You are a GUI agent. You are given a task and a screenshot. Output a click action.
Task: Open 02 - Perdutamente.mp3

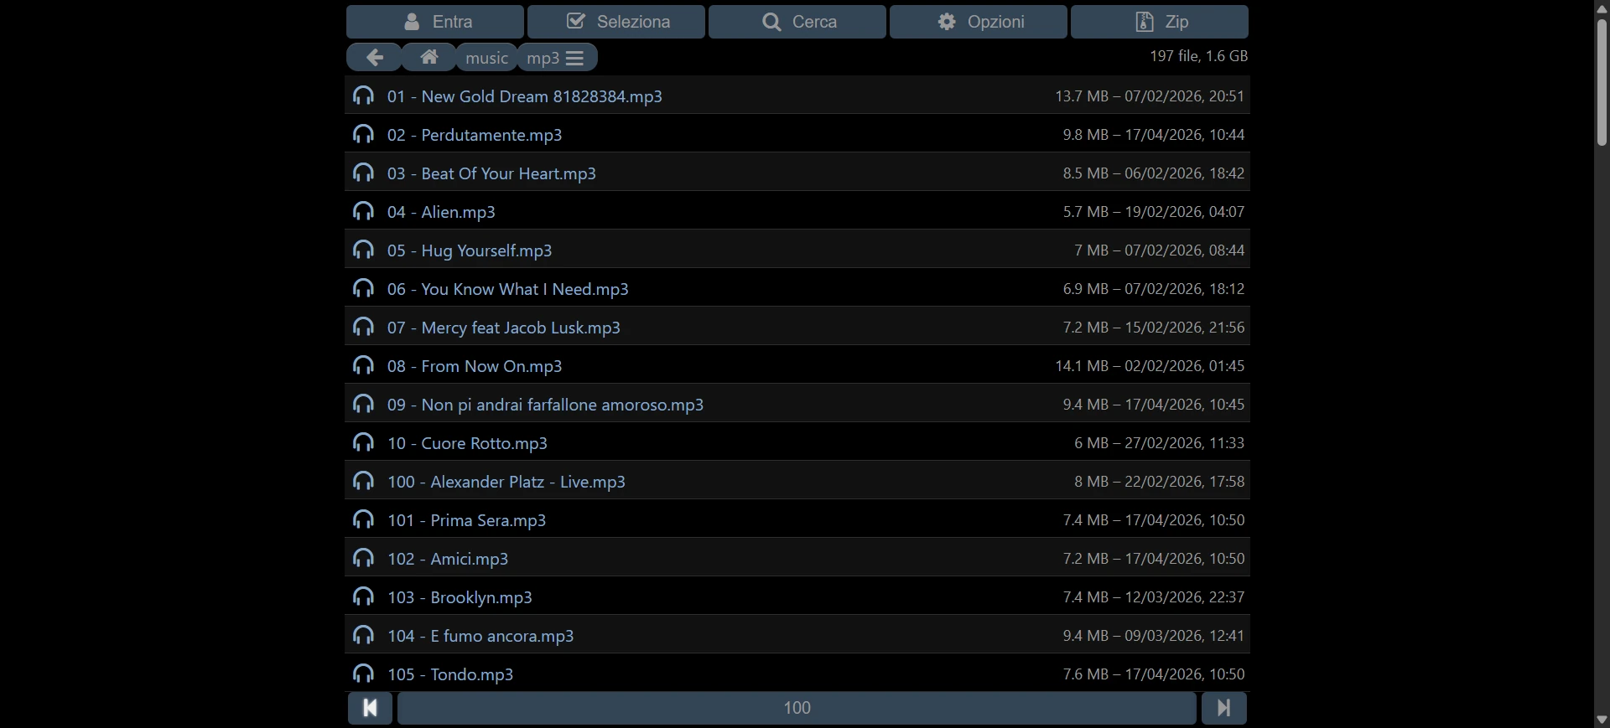point(475,135)
